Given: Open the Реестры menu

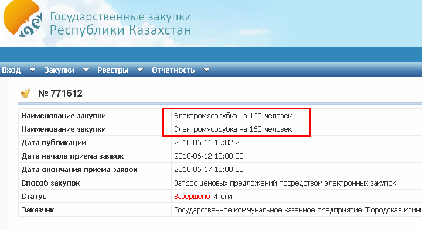Looking at the screenshot, I should point(113,70).
